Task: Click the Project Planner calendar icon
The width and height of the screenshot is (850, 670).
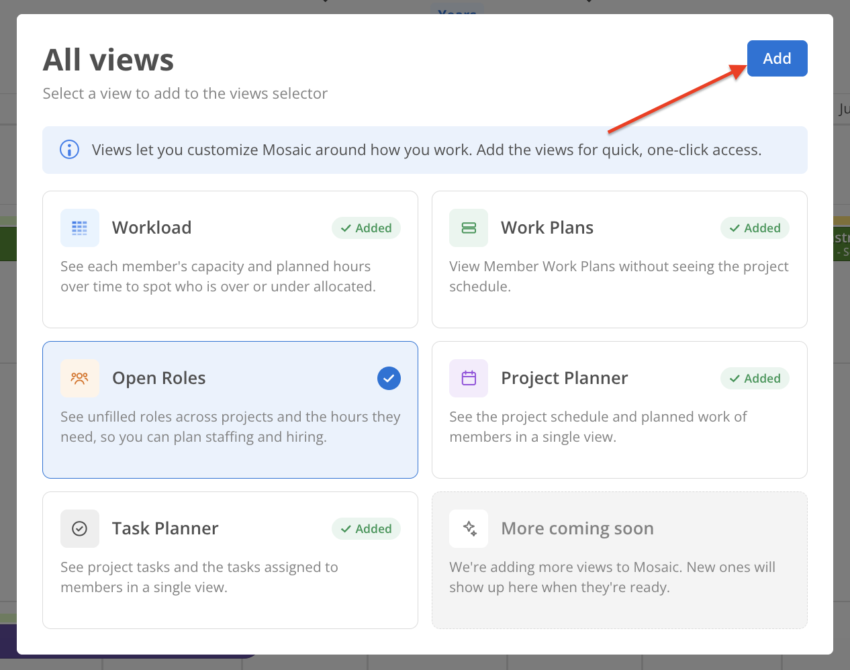Action: pyautogui.click(x=469, y=378)
